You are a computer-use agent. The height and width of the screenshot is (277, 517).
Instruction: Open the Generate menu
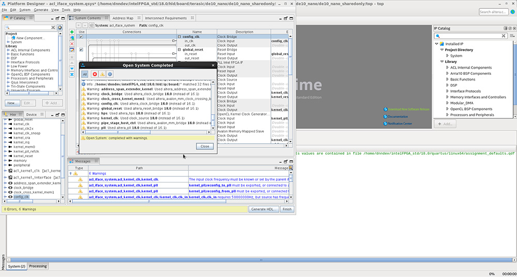coord(41,10)
